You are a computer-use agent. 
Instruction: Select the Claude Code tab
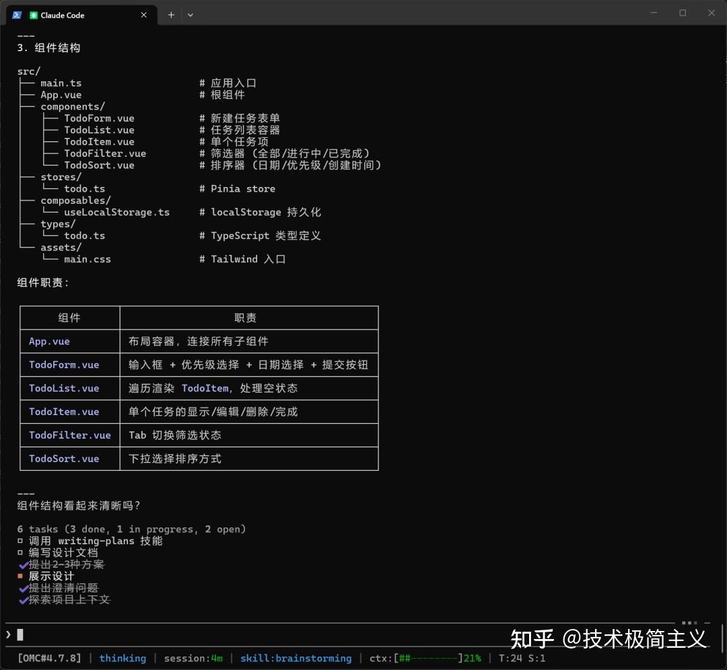(81, 15)
